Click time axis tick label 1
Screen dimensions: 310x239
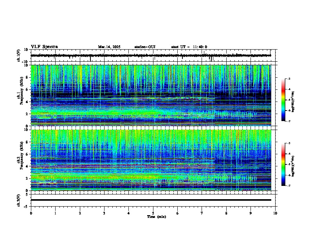point(55,213)
